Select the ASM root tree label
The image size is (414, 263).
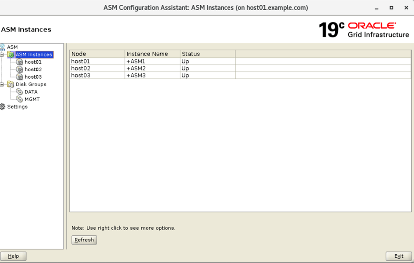click(12, 47)
